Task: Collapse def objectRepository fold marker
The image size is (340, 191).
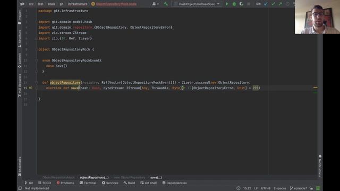Action: tap(37, 83)
